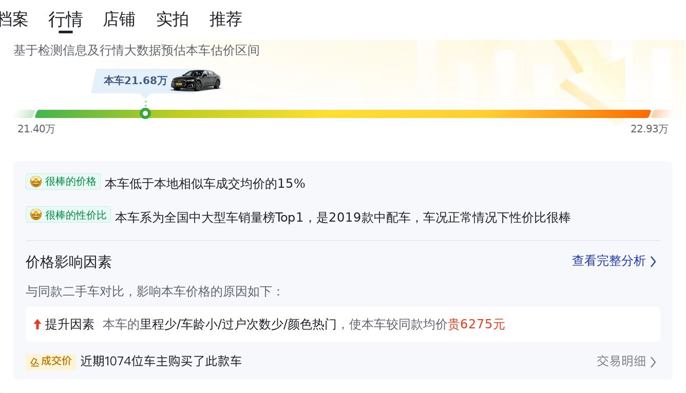Image resolution: width=686 pixels, height=393 pixels.
Task: Click the 很棒的性价比 badge
Action: click(68, 215)
